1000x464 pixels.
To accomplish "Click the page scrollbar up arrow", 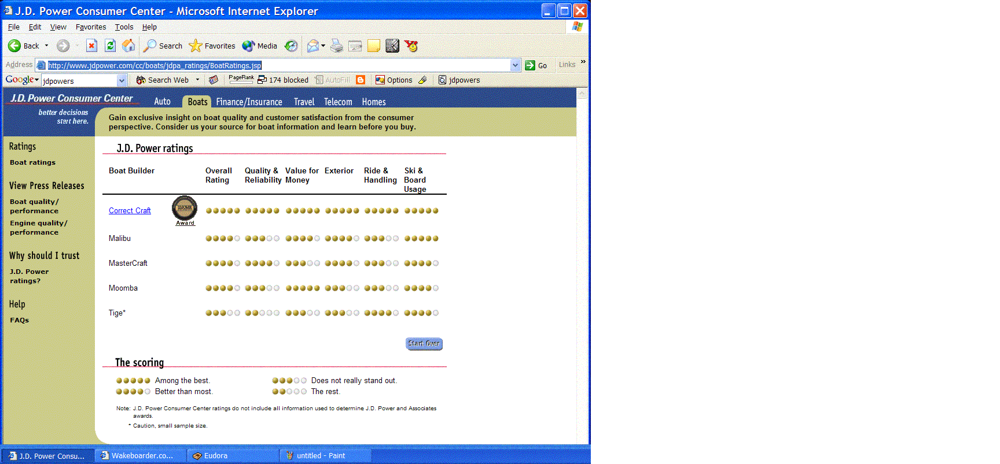I will coord(582,93).
